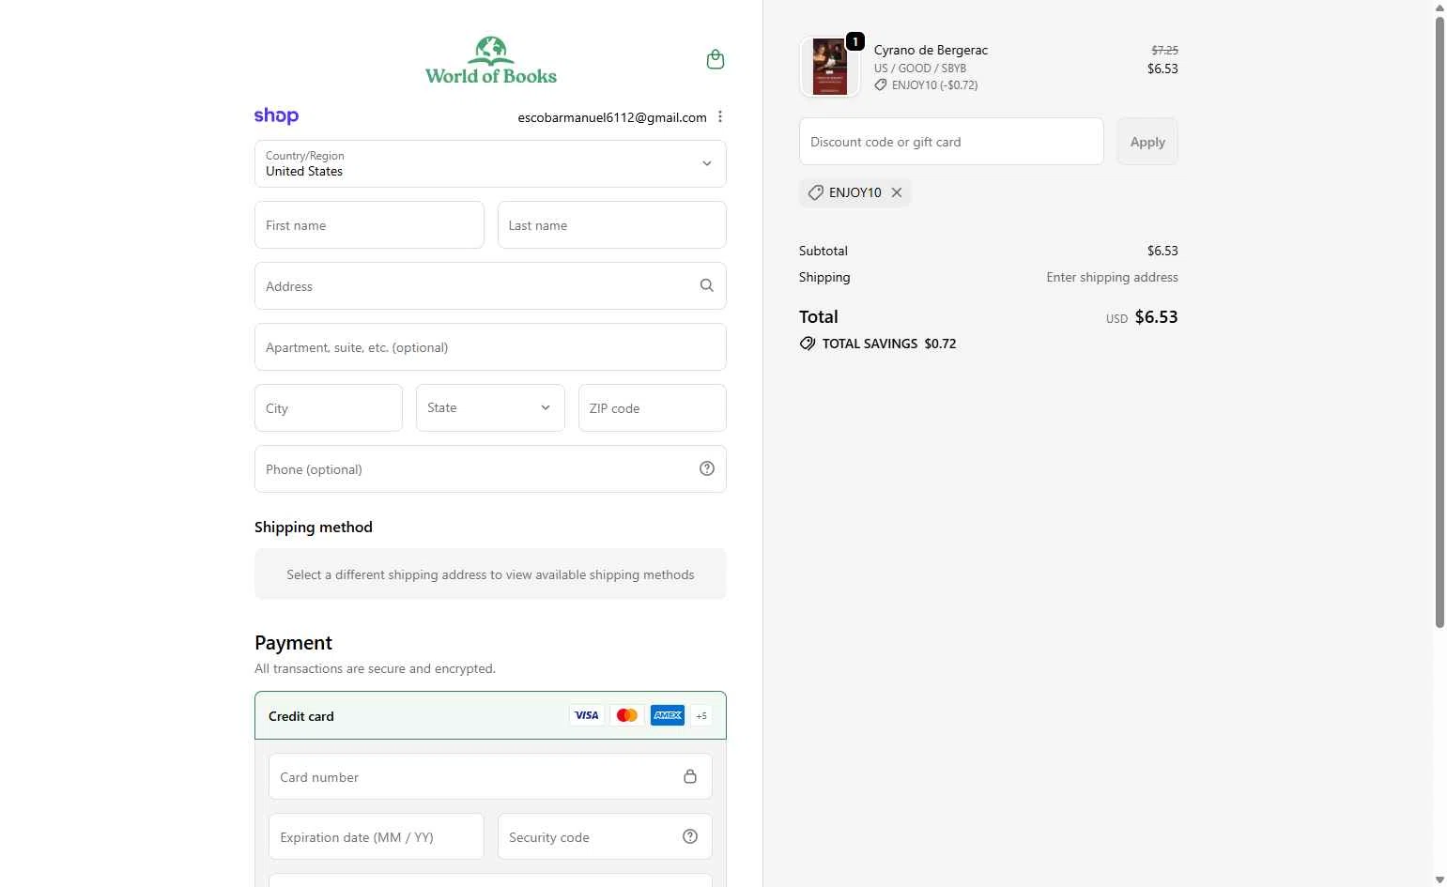Show security code help tooltip
The height and width of the screenshot is (887, 1447).
point(690,836)
